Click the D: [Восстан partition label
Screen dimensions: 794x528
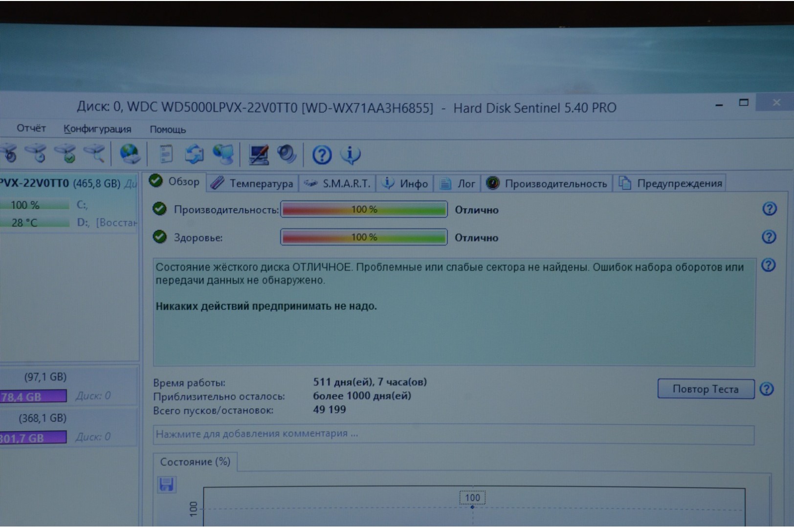pyautogui.click(x=107, y=222)
